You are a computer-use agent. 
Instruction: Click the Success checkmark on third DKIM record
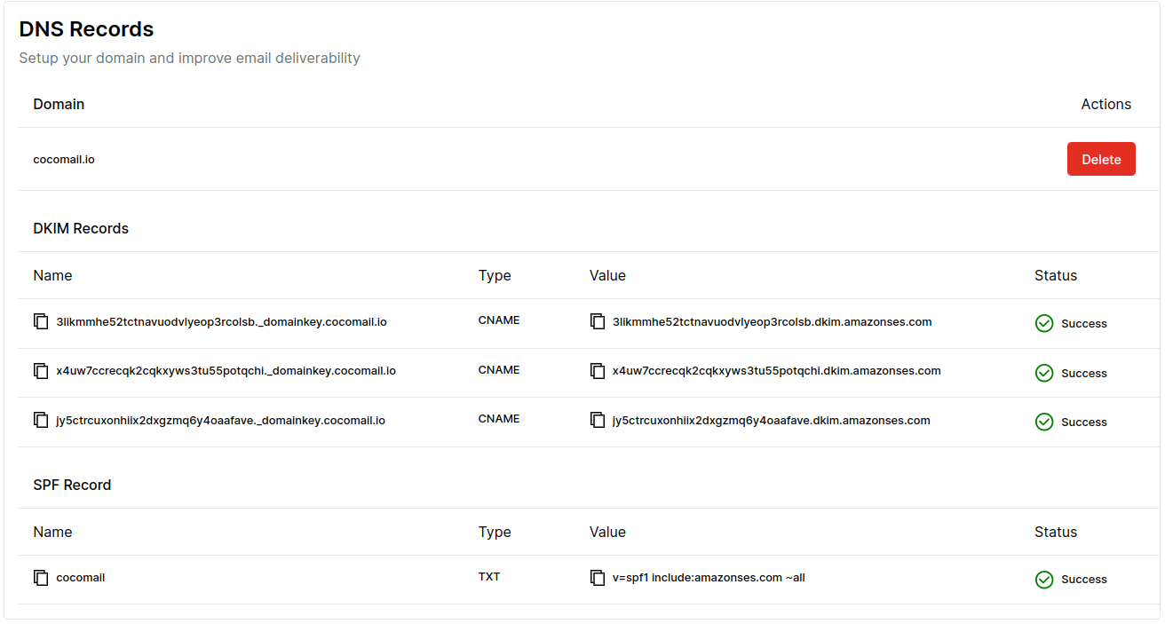(1044, 422)
